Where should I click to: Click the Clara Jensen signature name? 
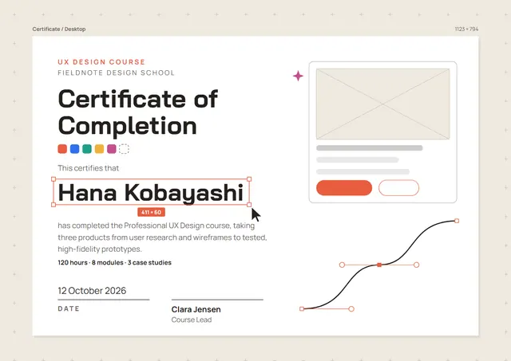(x=196, y=309)
